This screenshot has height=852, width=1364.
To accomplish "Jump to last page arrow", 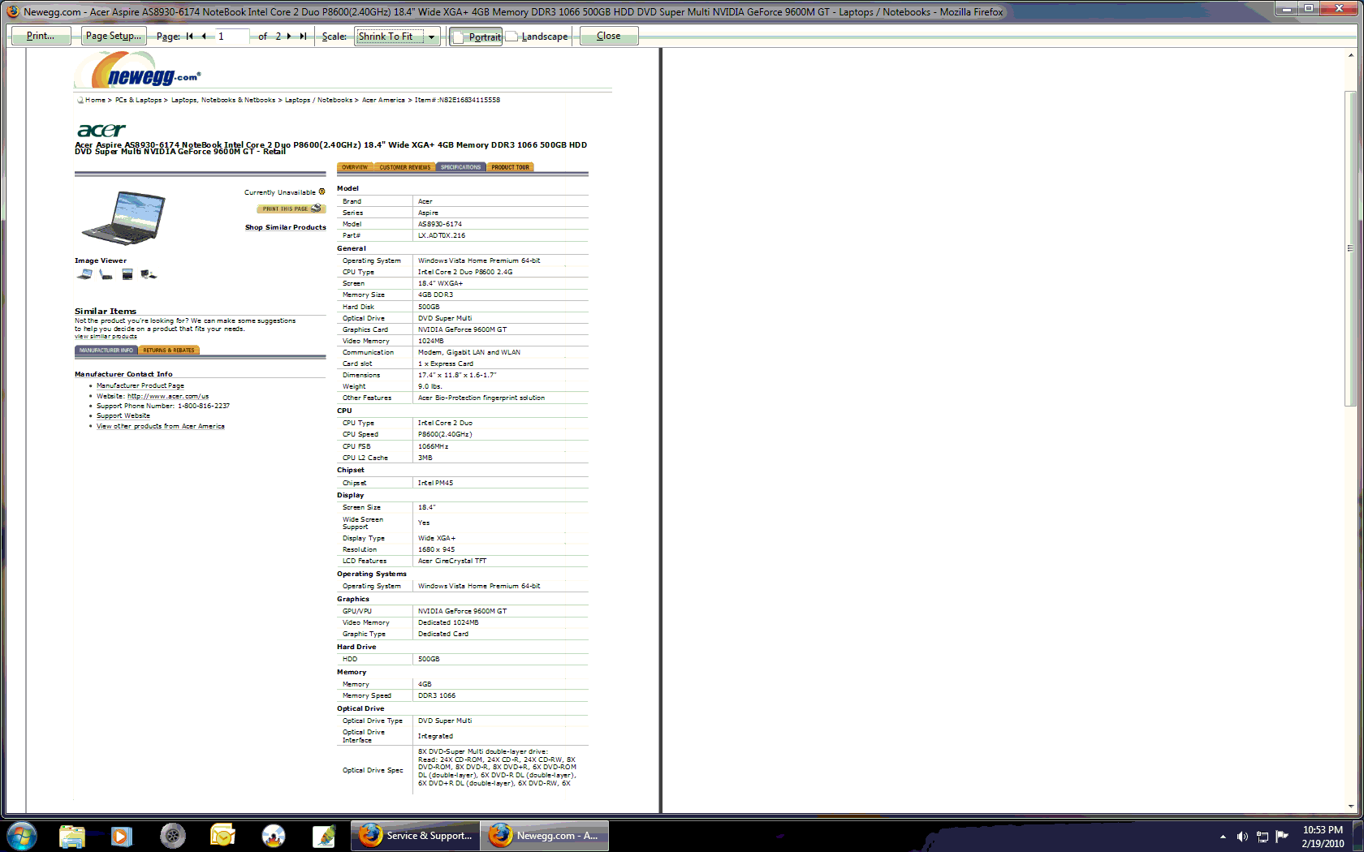I will tap(303, 37).
